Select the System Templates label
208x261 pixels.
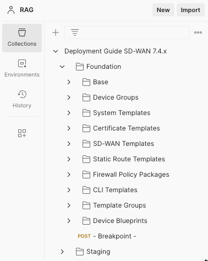(x=122, y=113)
